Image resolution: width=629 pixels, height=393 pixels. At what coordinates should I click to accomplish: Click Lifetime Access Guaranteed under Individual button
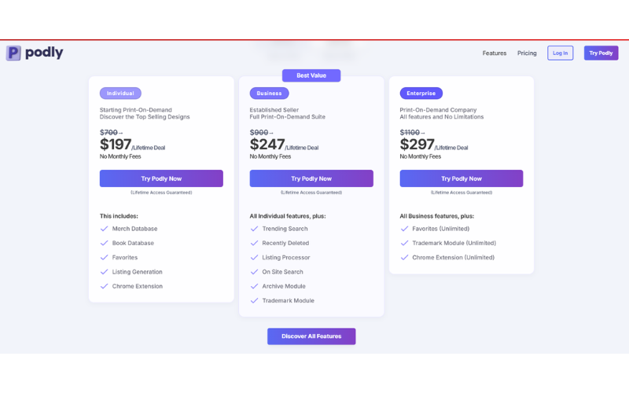coord(161,193)
